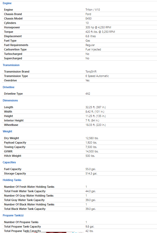Click the Triton / V10 engine value
Screen dimensions: 157x233
coord(93,10)
